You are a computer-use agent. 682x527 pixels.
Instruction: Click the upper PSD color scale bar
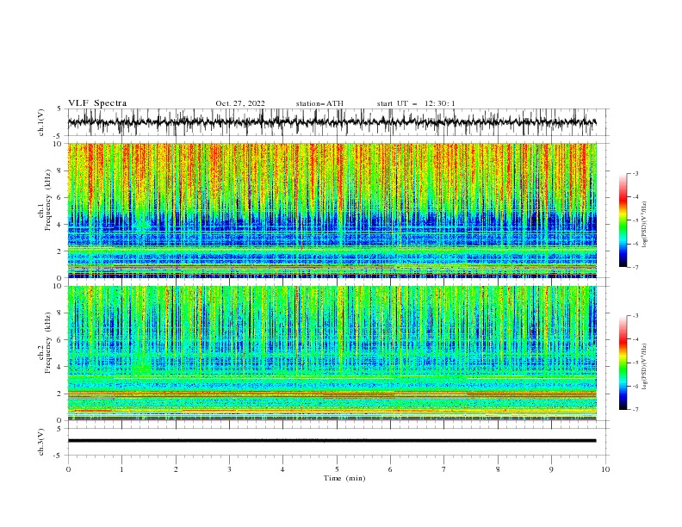[x=623, y=220]
